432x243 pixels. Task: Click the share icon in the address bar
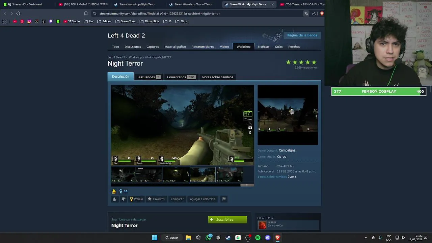[314, 13]
